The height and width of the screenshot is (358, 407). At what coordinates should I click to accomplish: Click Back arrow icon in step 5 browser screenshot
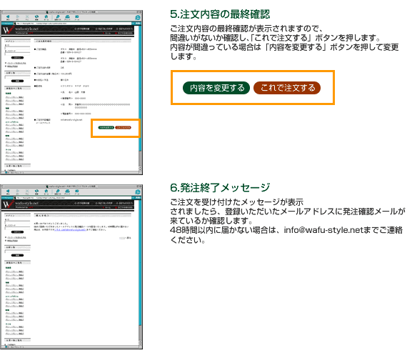tap(8, 17)
